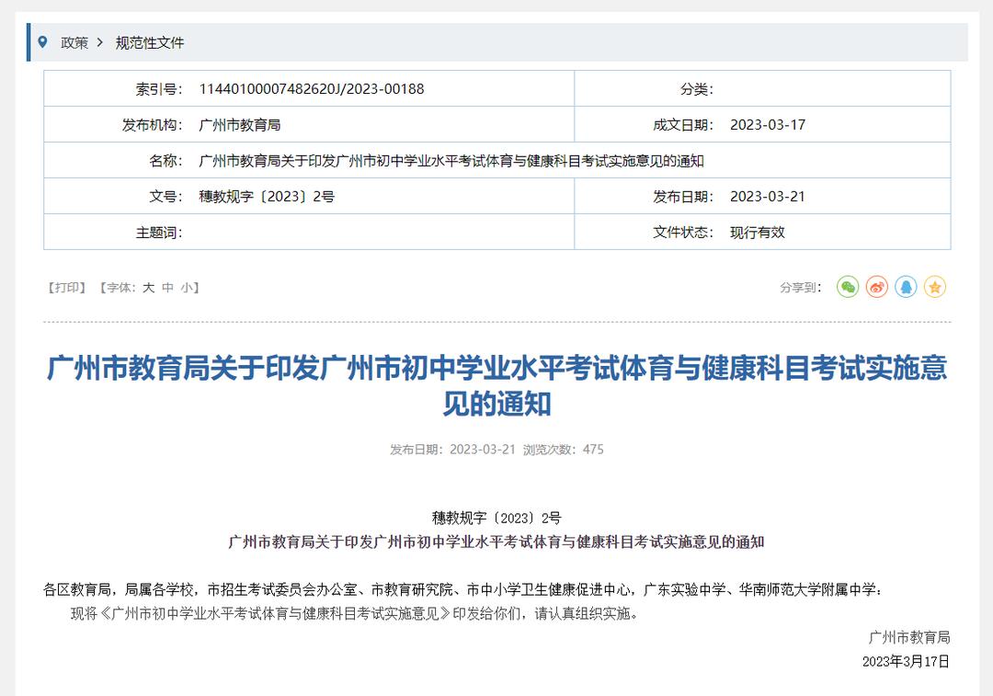
Task: Click table 发布日期 value 2023-03-21
Action: (x=768, y=197)
